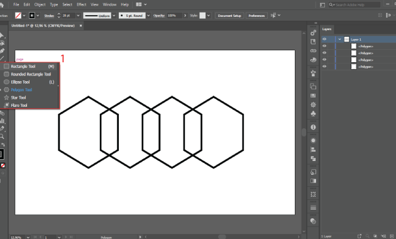
Task: Open the Color palette panel icon
Action: click(x=313, y=60)
